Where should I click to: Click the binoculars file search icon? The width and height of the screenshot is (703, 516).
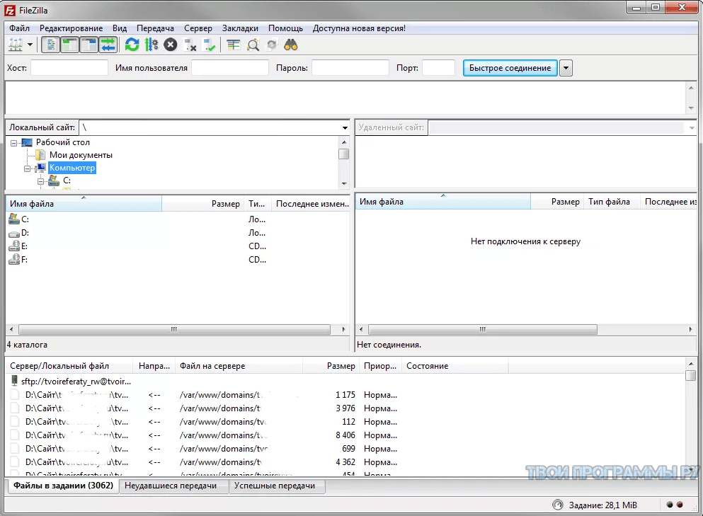pyautogui.click(x=291, y=45)
